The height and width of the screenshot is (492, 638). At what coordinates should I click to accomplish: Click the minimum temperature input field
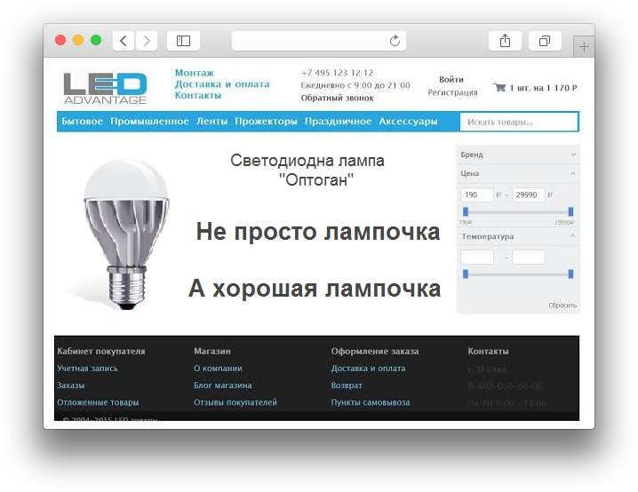click(477, 257)
